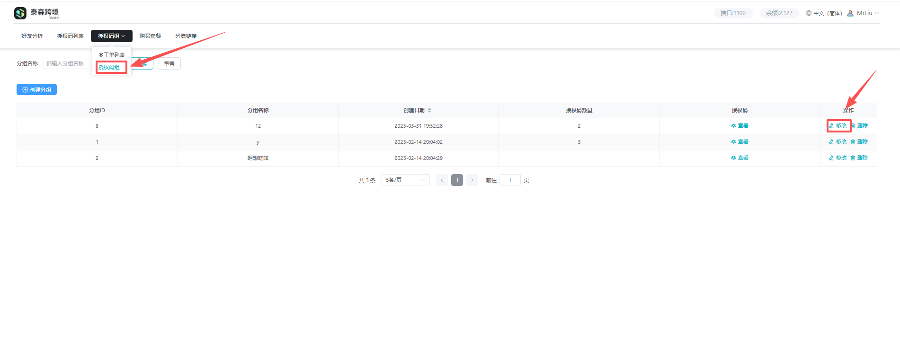Click the 分组名称 search input field
The image size is (900, 343).
(x=67, y=63)
